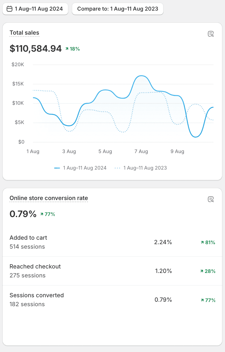
Task: Click the $110,584.94 total sales value
Action: 36,49
